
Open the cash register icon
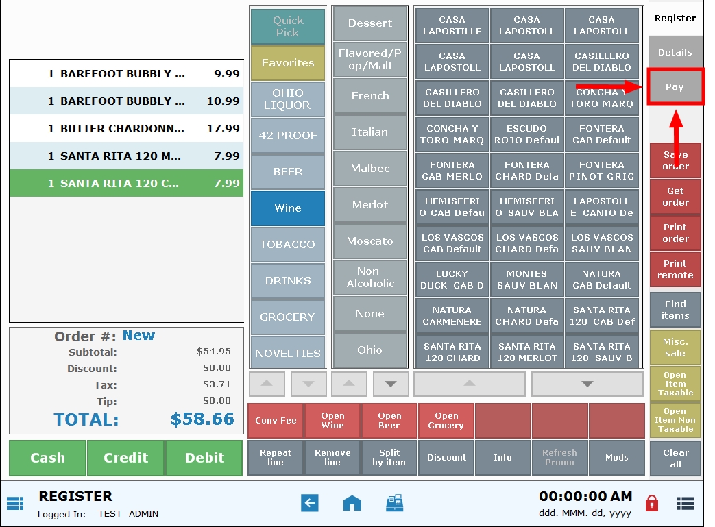[394, 503]
